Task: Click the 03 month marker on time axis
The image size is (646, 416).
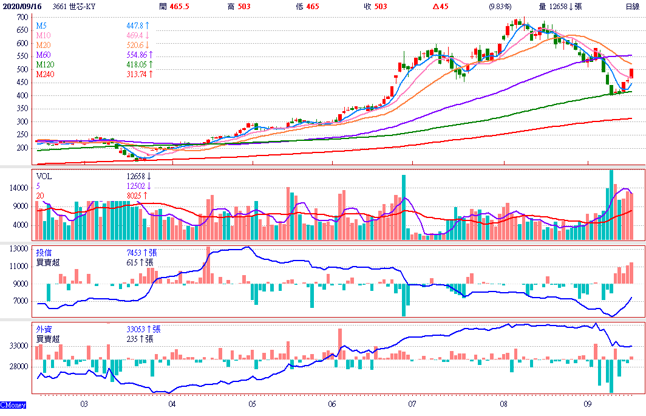Action: pyautogui.click(x=84, y=404)
